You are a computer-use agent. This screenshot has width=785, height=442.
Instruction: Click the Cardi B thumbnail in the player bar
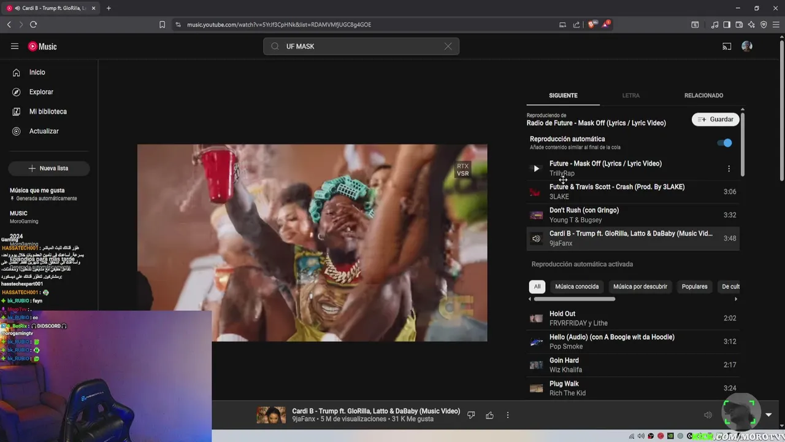pos(271,415)
